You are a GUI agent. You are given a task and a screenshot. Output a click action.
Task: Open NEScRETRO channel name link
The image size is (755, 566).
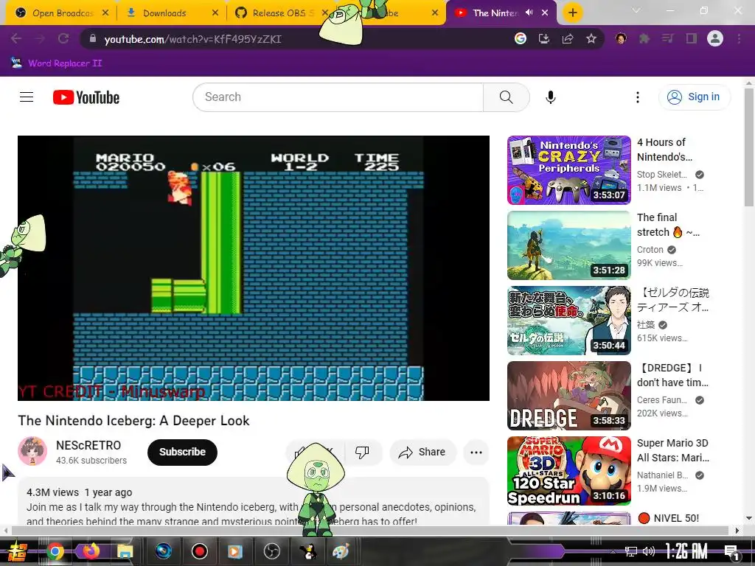click(88, 445)
